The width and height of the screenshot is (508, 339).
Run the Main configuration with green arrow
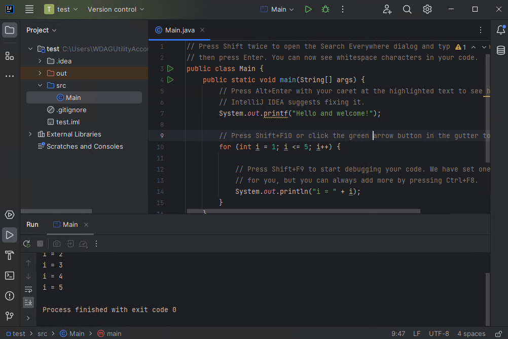308,9
